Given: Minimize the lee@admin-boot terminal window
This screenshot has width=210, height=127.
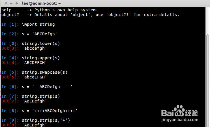Looking at the screenshot, I should (11, 3).
